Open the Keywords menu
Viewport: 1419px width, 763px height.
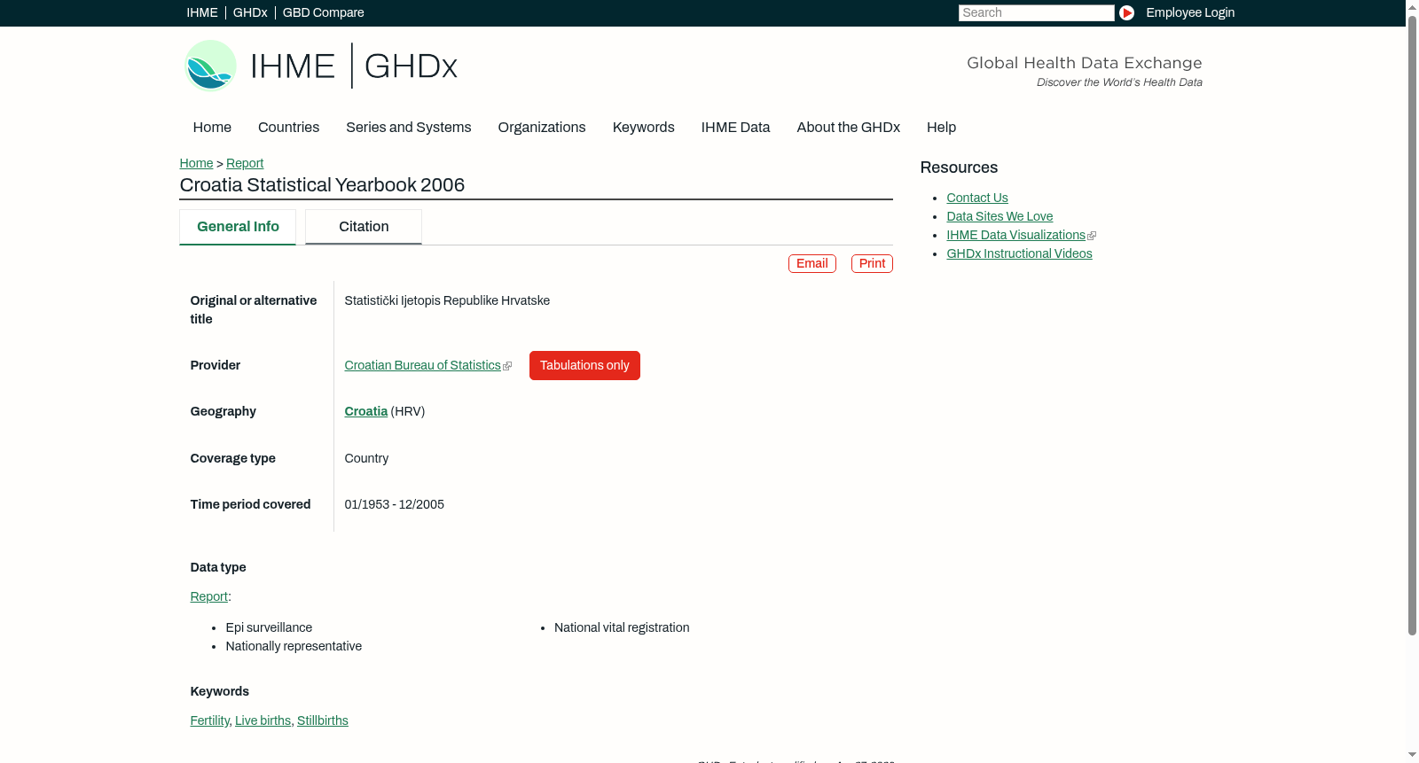[x=643, y=127]
